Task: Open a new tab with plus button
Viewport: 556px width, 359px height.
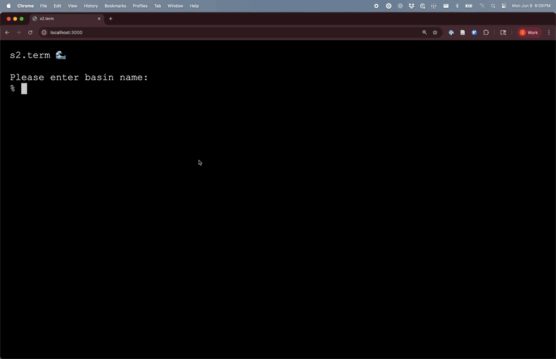Action: (x=111, y=18)
